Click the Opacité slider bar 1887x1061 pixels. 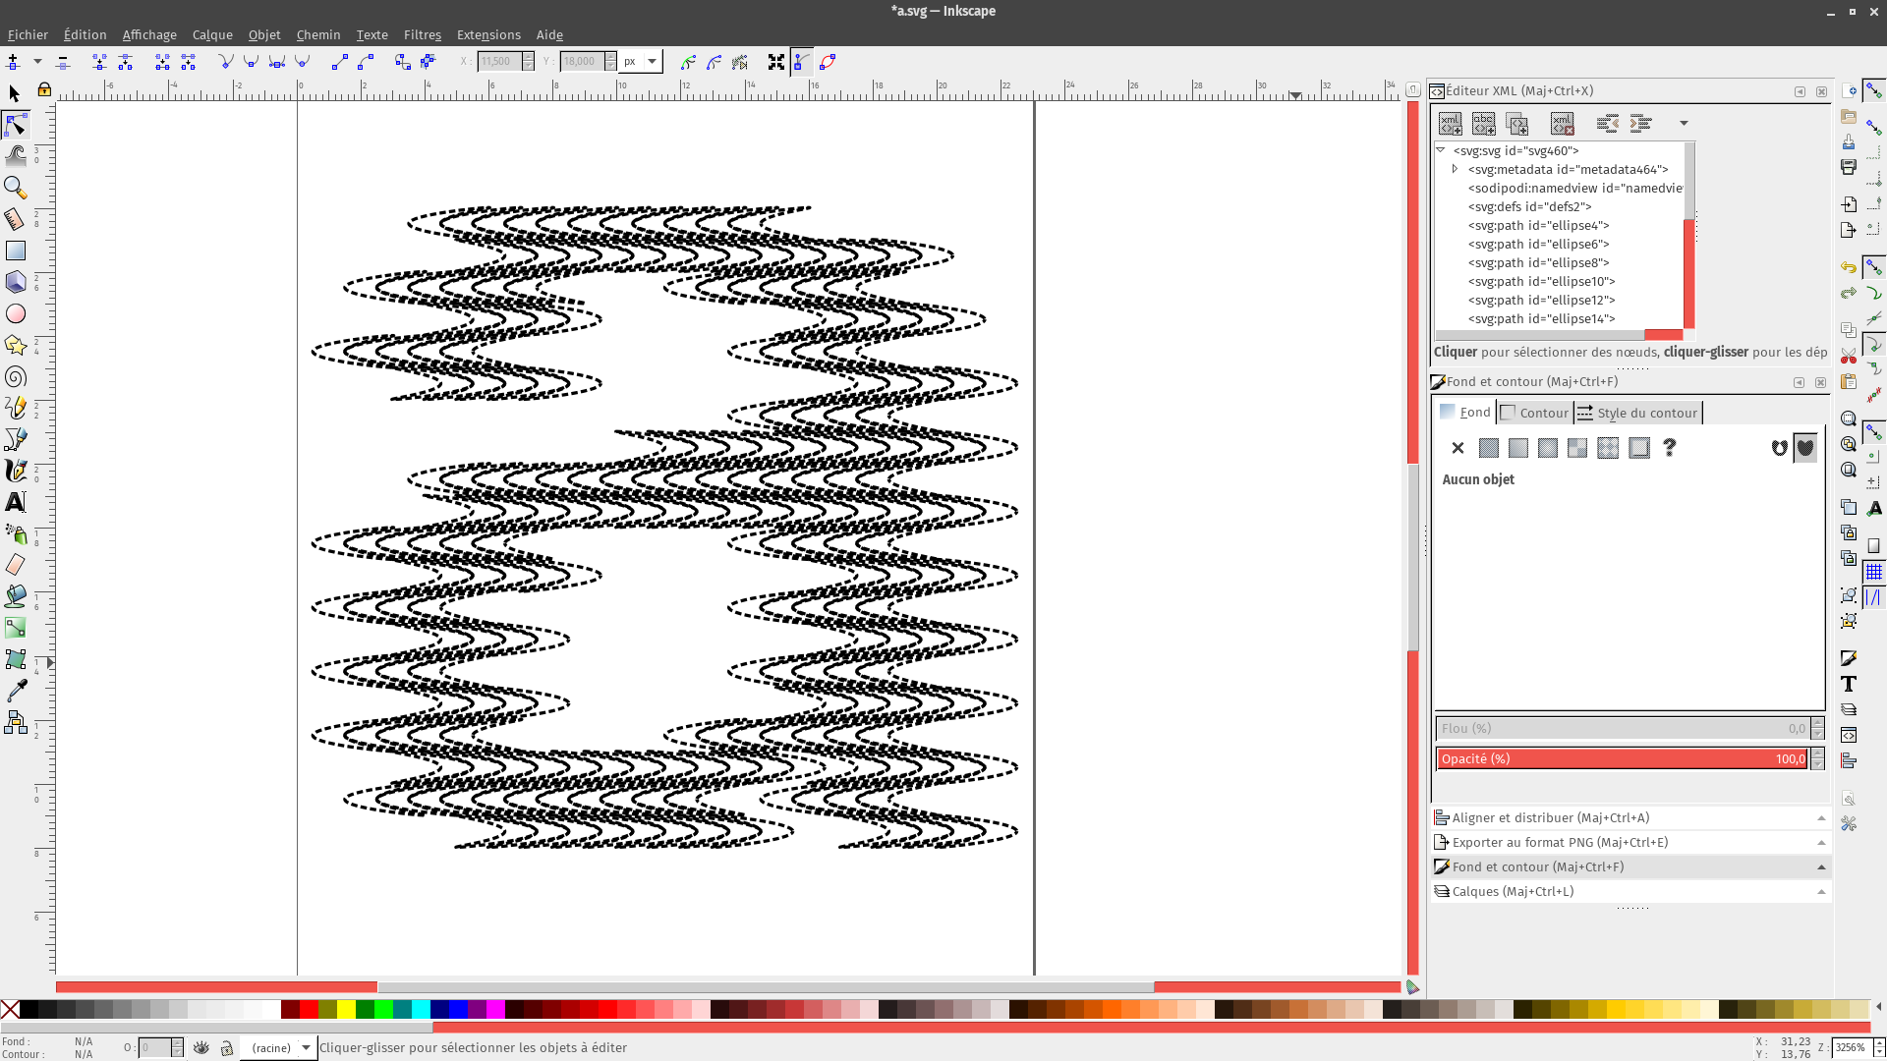pyautogui.click(x=1622, y=758)
